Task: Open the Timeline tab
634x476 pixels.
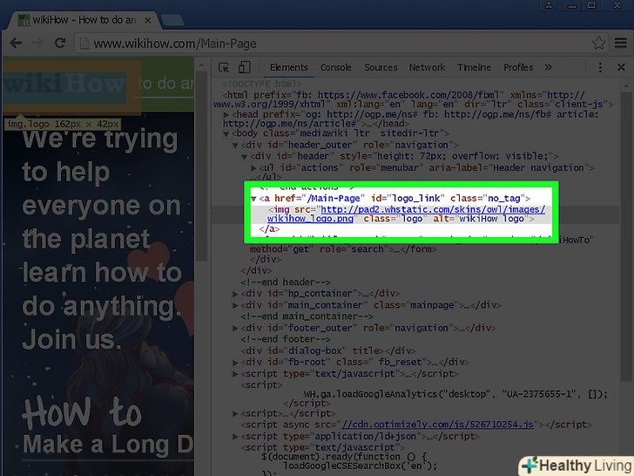Action: point(474,68)
